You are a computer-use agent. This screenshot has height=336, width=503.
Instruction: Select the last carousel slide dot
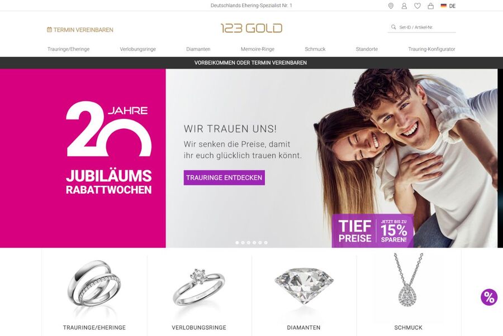[265, 243]
